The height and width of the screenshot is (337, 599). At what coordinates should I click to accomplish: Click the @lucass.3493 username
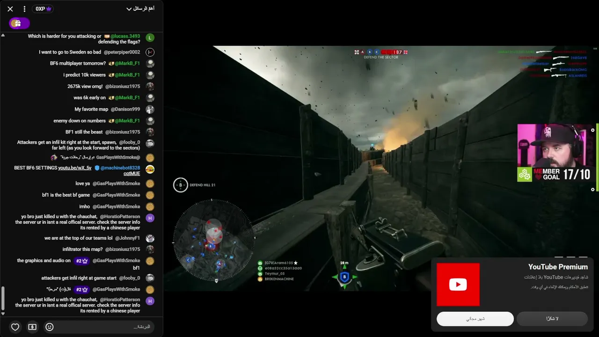tap(125, 36)
